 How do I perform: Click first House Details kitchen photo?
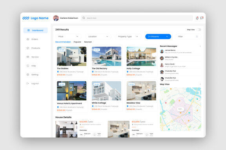[x=66, y=129]
